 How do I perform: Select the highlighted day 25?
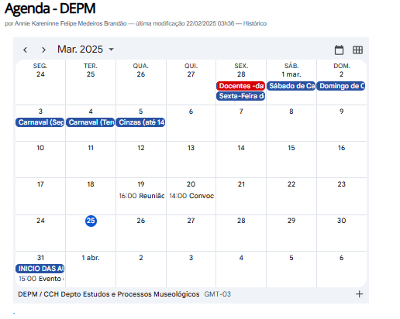(x=91, y=221)
